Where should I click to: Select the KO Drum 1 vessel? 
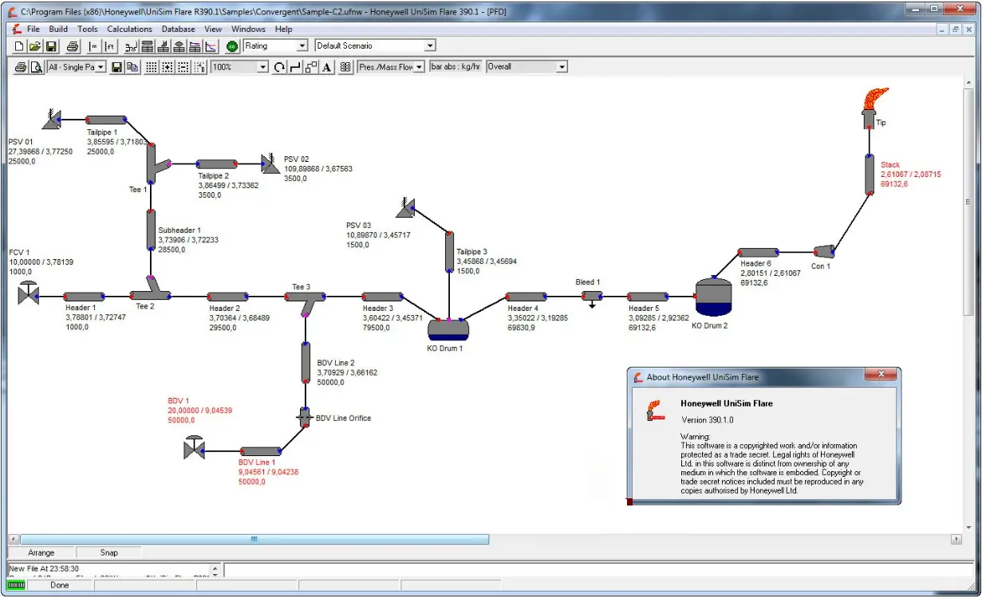[448, 329]
